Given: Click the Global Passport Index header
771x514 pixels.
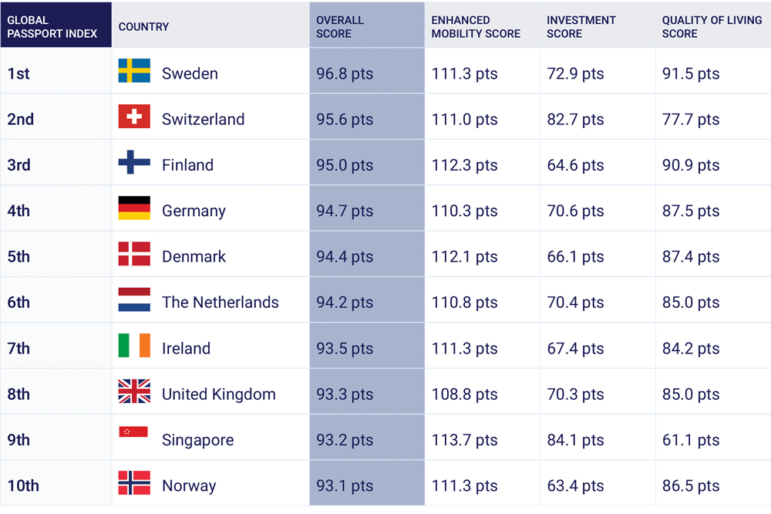Looking at the screenshot, I should 52,27.
